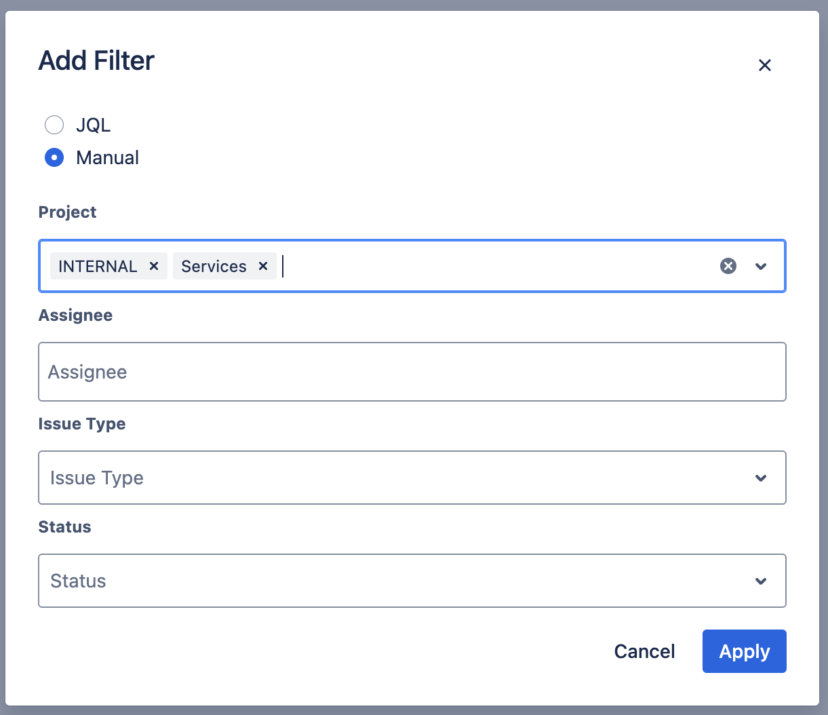Click empty area of Project field
Screen dimensions: 828x715
(x=495, y=266)
